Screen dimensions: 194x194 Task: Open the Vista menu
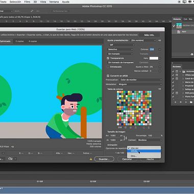[43, 2]
